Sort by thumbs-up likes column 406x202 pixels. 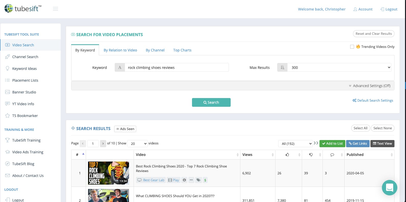point(289,155)
